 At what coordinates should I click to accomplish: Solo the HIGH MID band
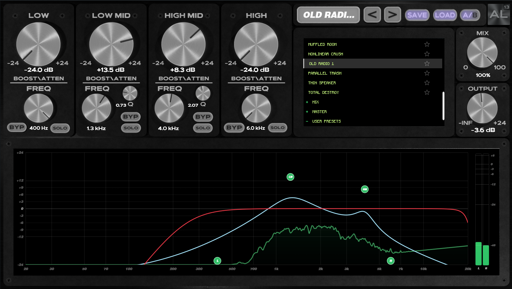pyautogui.click(x=203, y=128)
